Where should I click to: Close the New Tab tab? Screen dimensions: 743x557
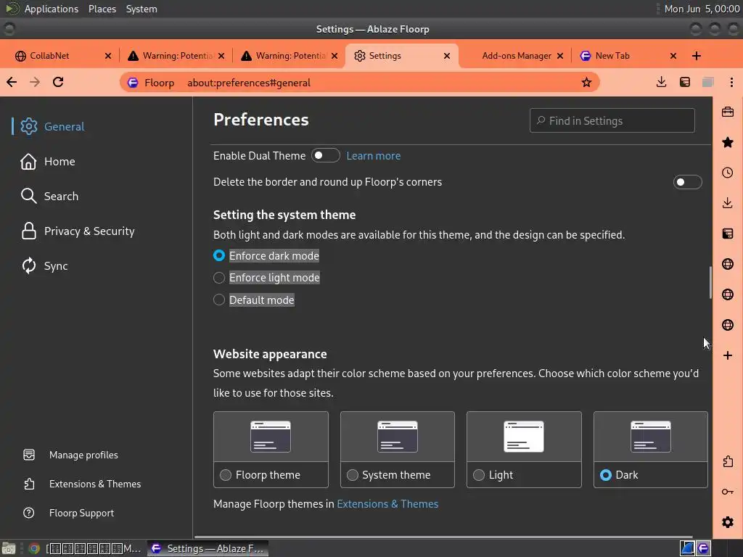673,56
